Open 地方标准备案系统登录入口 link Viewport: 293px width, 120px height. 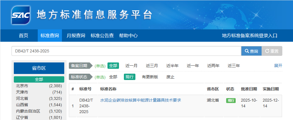tap(249, 36)
